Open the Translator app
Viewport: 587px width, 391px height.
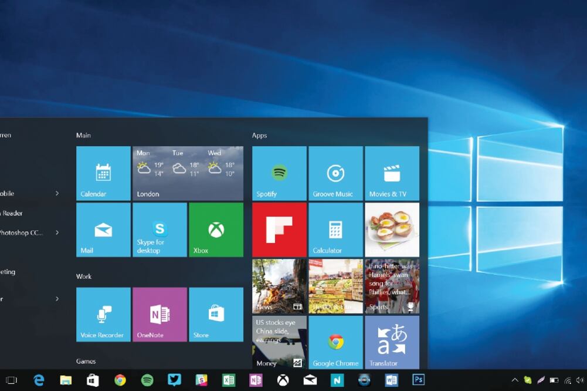(392, 342)
